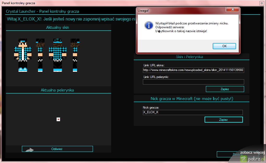This screenshot has height=163, width=266.
Task: Click the gray arrow icon beside Odśwież
Action: 30,150
